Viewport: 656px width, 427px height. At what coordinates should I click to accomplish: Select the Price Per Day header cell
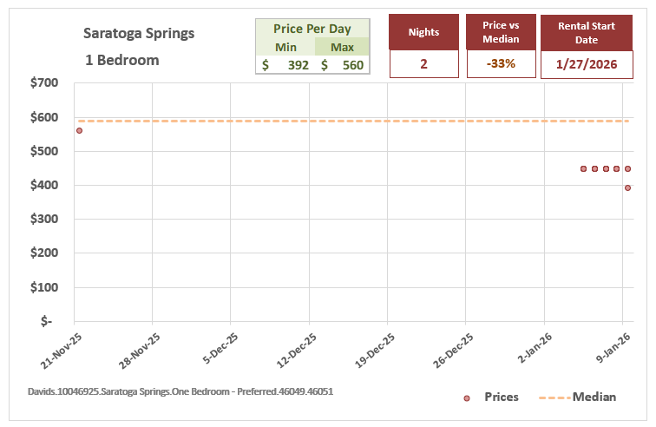click(x=312, y=29)
